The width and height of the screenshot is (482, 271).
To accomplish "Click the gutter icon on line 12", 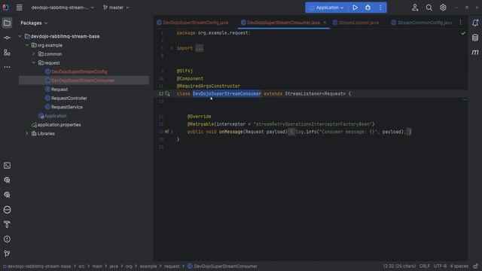I will click(167, 93).
